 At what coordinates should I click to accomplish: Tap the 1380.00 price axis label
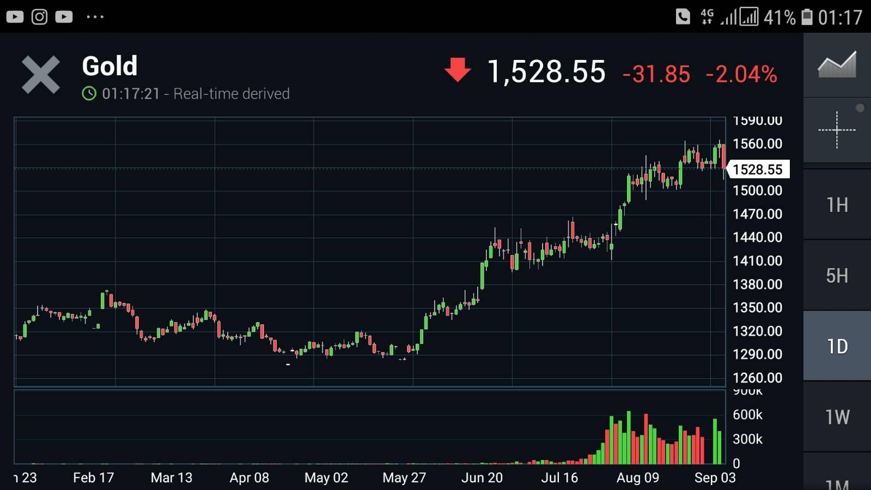pos(757,285)
